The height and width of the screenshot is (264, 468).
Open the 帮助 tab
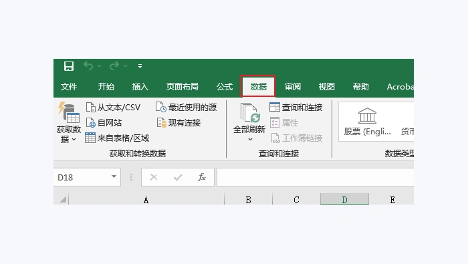click(x=361, y=86)
